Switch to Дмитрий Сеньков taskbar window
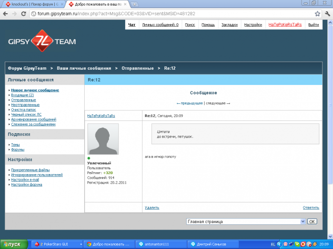Screen dimensions: 333x249 click(x=213, y=244)
